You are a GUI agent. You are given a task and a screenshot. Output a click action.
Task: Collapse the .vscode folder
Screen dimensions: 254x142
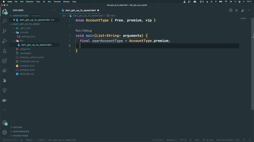24,32
